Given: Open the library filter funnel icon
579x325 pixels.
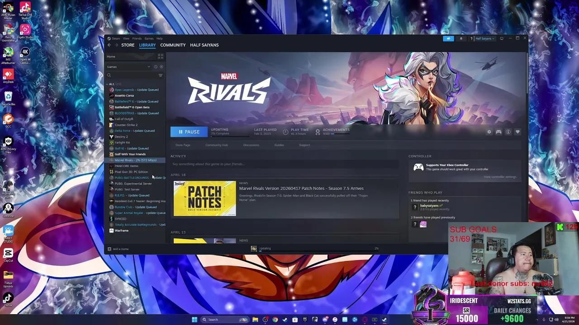Looking at the screenshot, I should tap(161, 75).
